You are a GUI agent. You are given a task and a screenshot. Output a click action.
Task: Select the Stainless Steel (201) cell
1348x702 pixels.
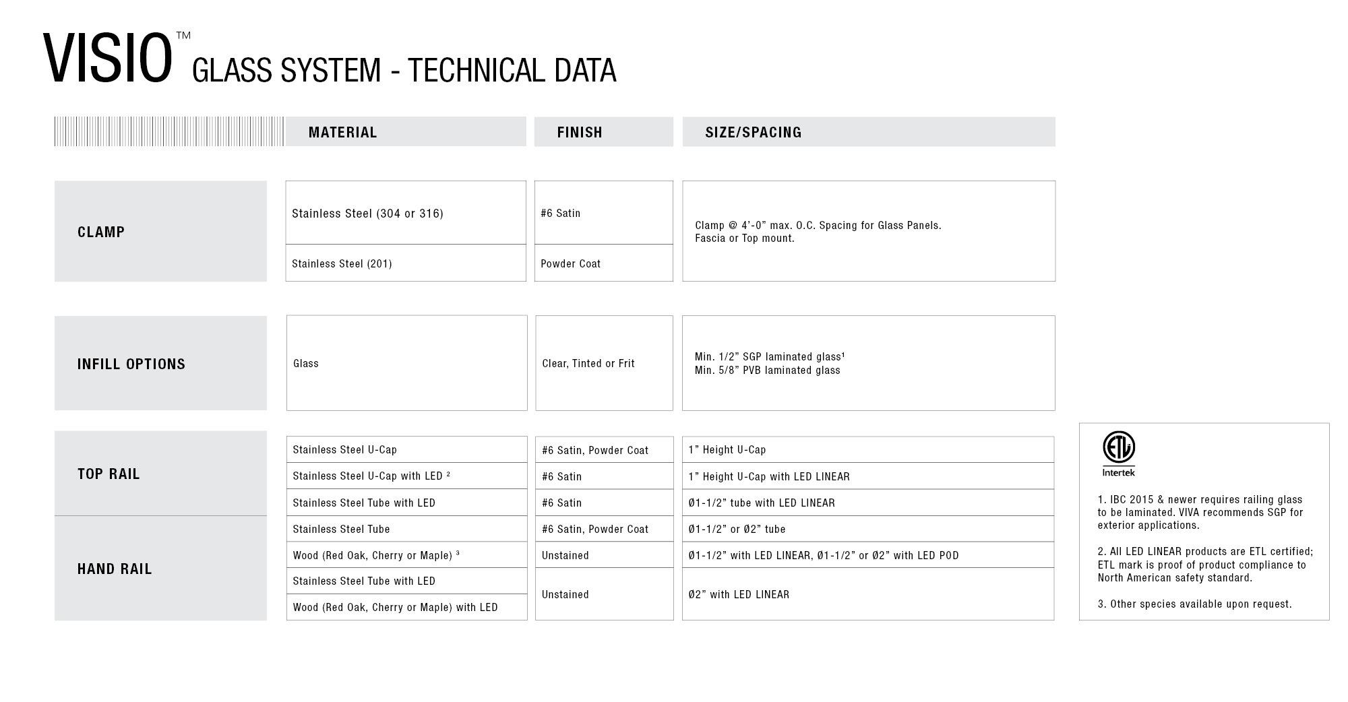[342, 263]
